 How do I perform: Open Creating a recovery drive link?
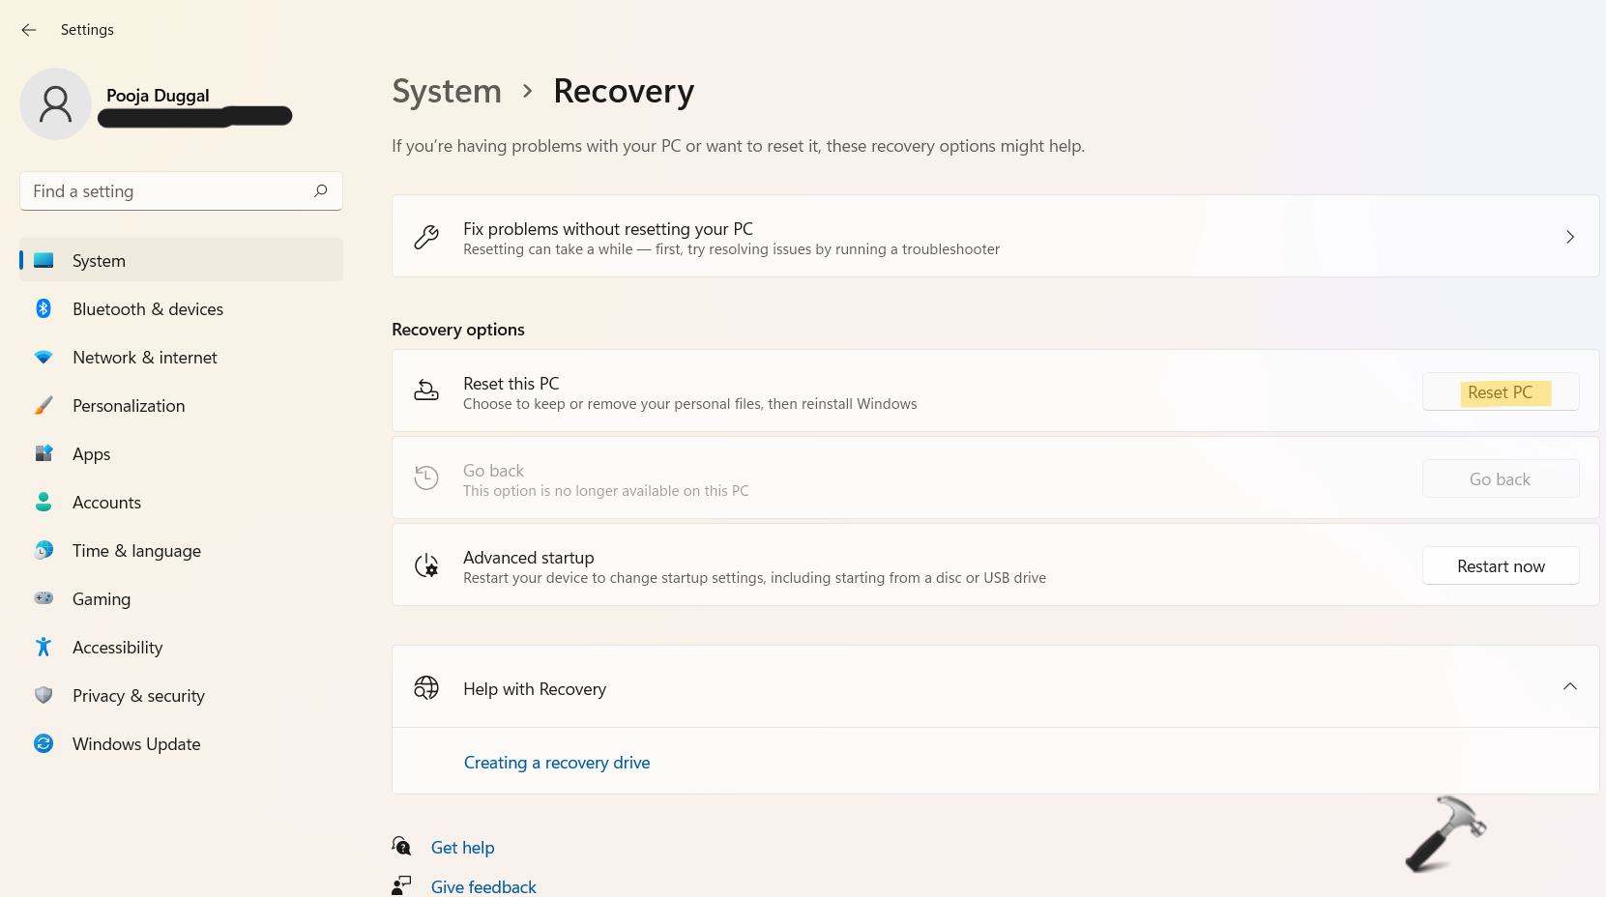[x=557, y=763]
